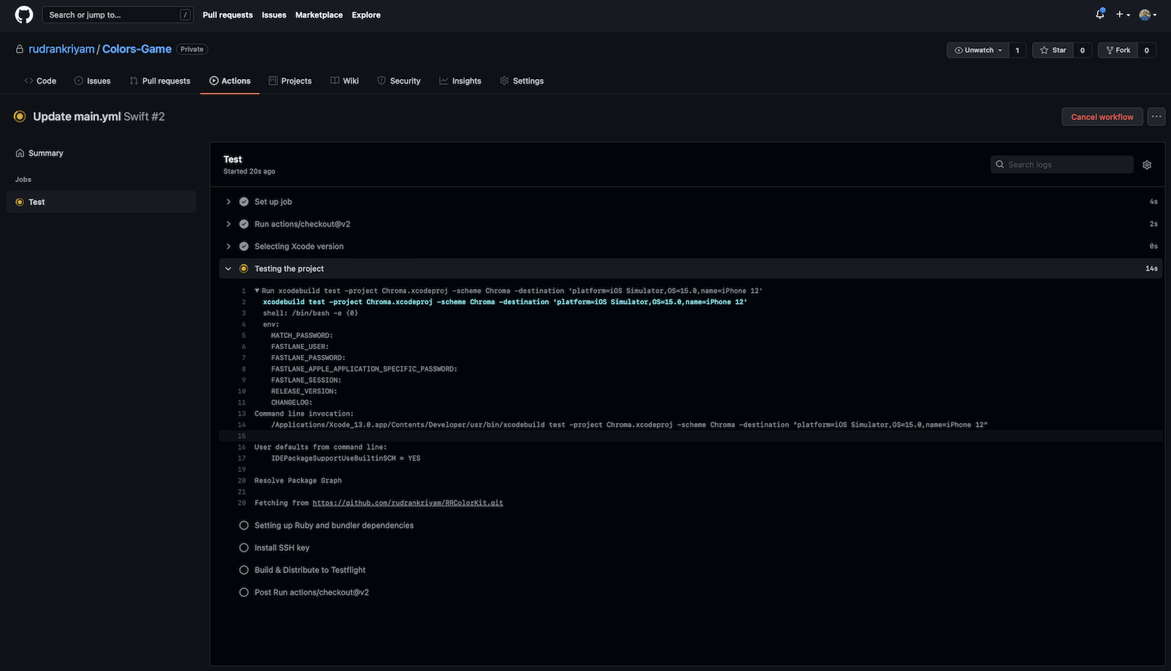Click the Private repository badge
1171x671 pixels.
[x=192, y=49]
